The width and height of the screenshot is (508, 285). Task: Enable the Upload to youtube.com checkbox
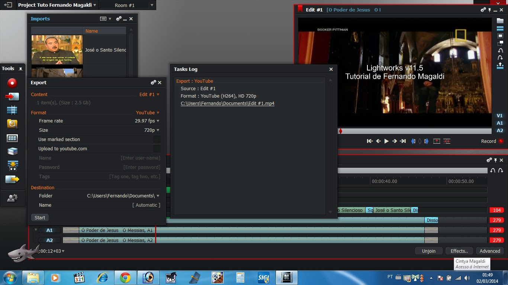point(157,148)
